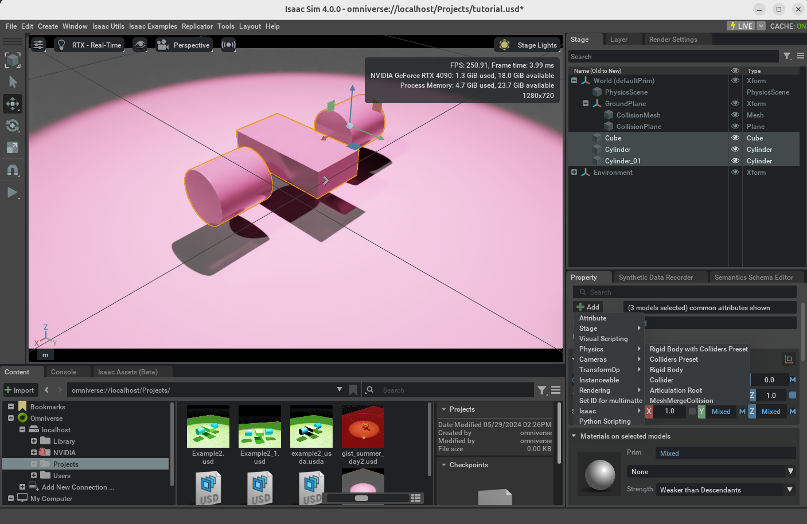Select Articulation Root from Physics submenu
This screenshot has height=524, width=807.
point(676,390)
